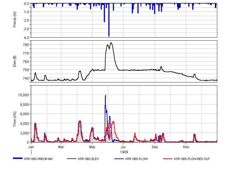Click the "2,000" tick on the flow axis

pyautogui.click(x=25, y=133)
